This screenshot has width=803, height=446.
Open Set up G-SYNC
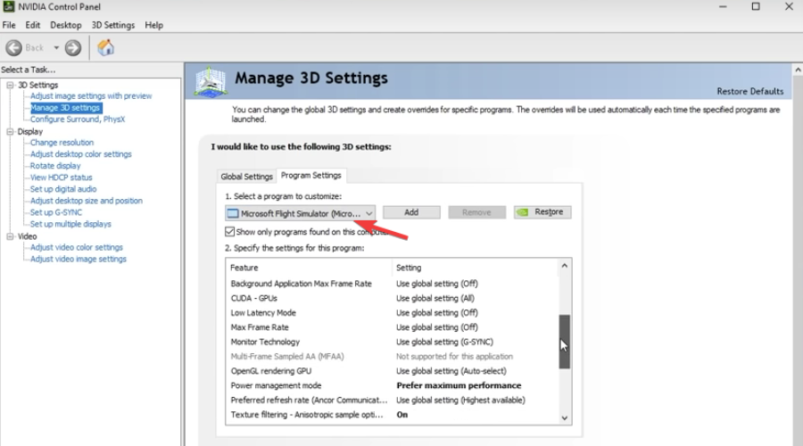[x=56, y=212]
